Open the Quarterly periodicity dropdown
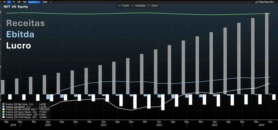The image size is (278, 130). point(34,2)
